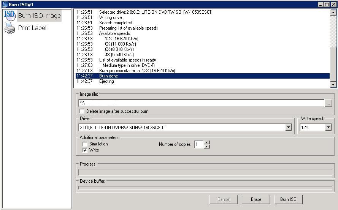Decrease the number of copies with the down arrow

(206, 147)
